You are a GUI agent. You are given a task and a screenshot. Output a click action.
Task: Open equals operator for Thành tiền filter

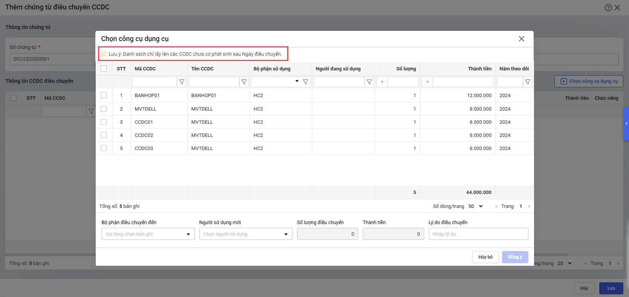(x=427, y=82)
